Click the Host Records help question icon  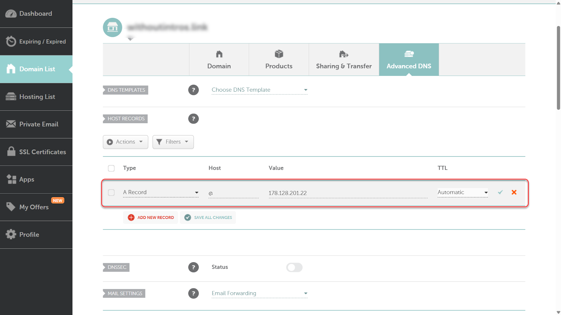click(x=193, y=119)
